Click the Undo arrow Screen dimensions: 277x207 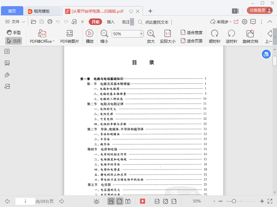[58, 22]
